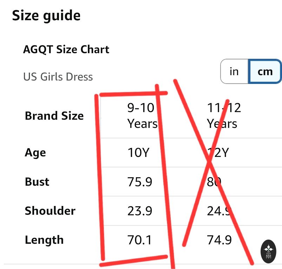The width and height of the screenshot is (282, 269).
Task: Select the 11-12 Years column header
Action: pos(223,116)
